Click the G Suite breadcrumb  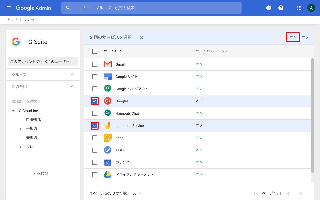click(x=29, y=20)
